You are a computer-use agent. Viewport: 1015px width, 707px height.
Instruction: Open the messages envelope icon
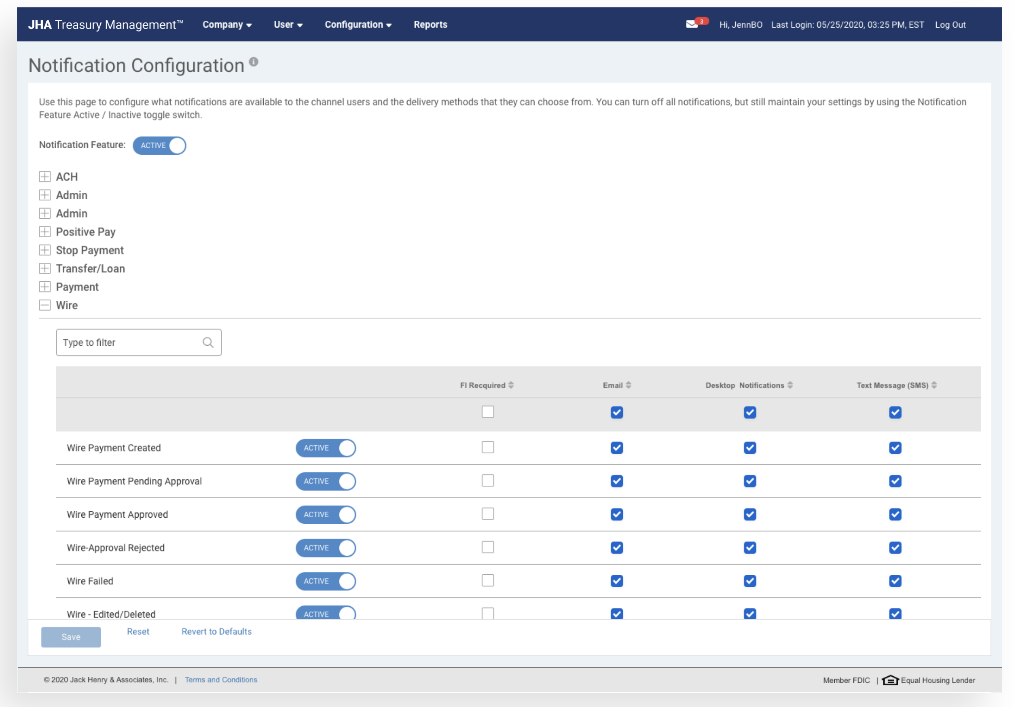click(692, 24)
